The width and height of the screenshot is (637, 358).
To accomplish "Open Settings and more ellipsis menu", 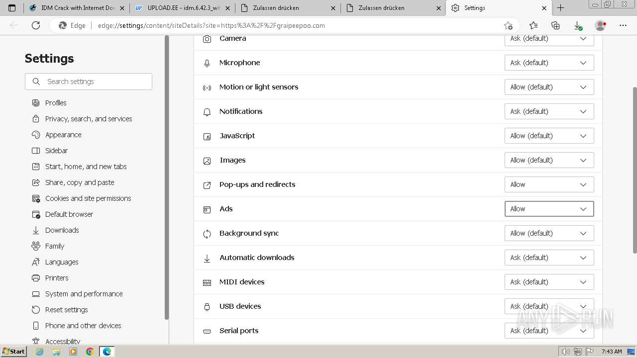I will (623, 25).
